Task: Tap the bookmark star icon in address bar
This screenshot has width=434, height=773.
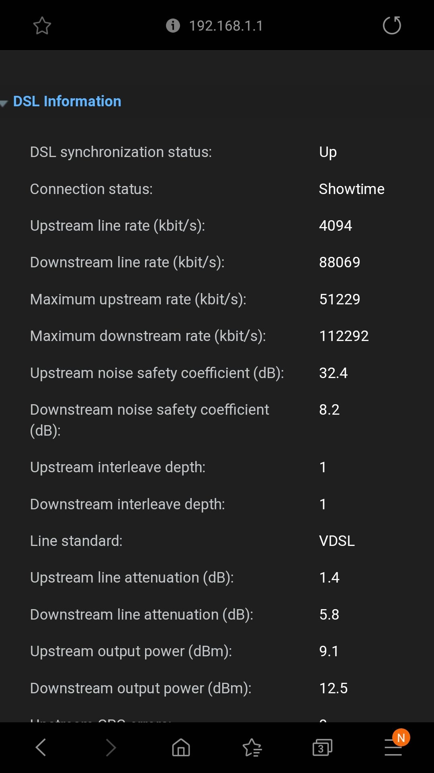Action: click(x=42, y=26)
